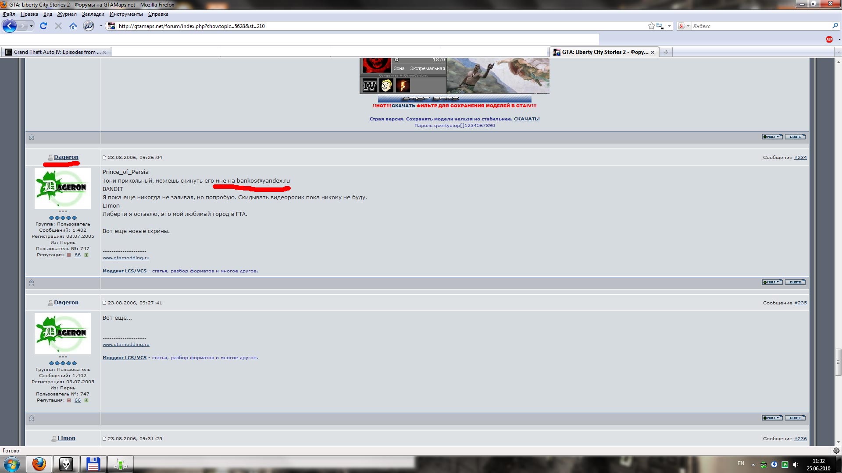Screen dimensions: 842x473
Task: Click the site favicon in the address bar
Action: click(111, 26)
